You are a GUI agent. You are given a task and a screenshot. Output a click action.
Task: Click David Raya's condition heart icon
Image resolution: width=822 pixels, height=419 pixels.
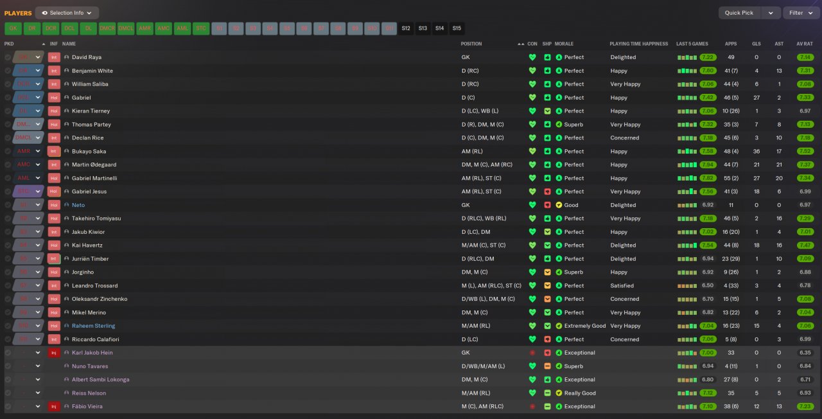532,57
